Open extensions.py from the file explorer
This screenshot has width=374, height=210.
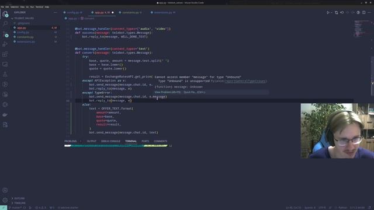(26, 41)
